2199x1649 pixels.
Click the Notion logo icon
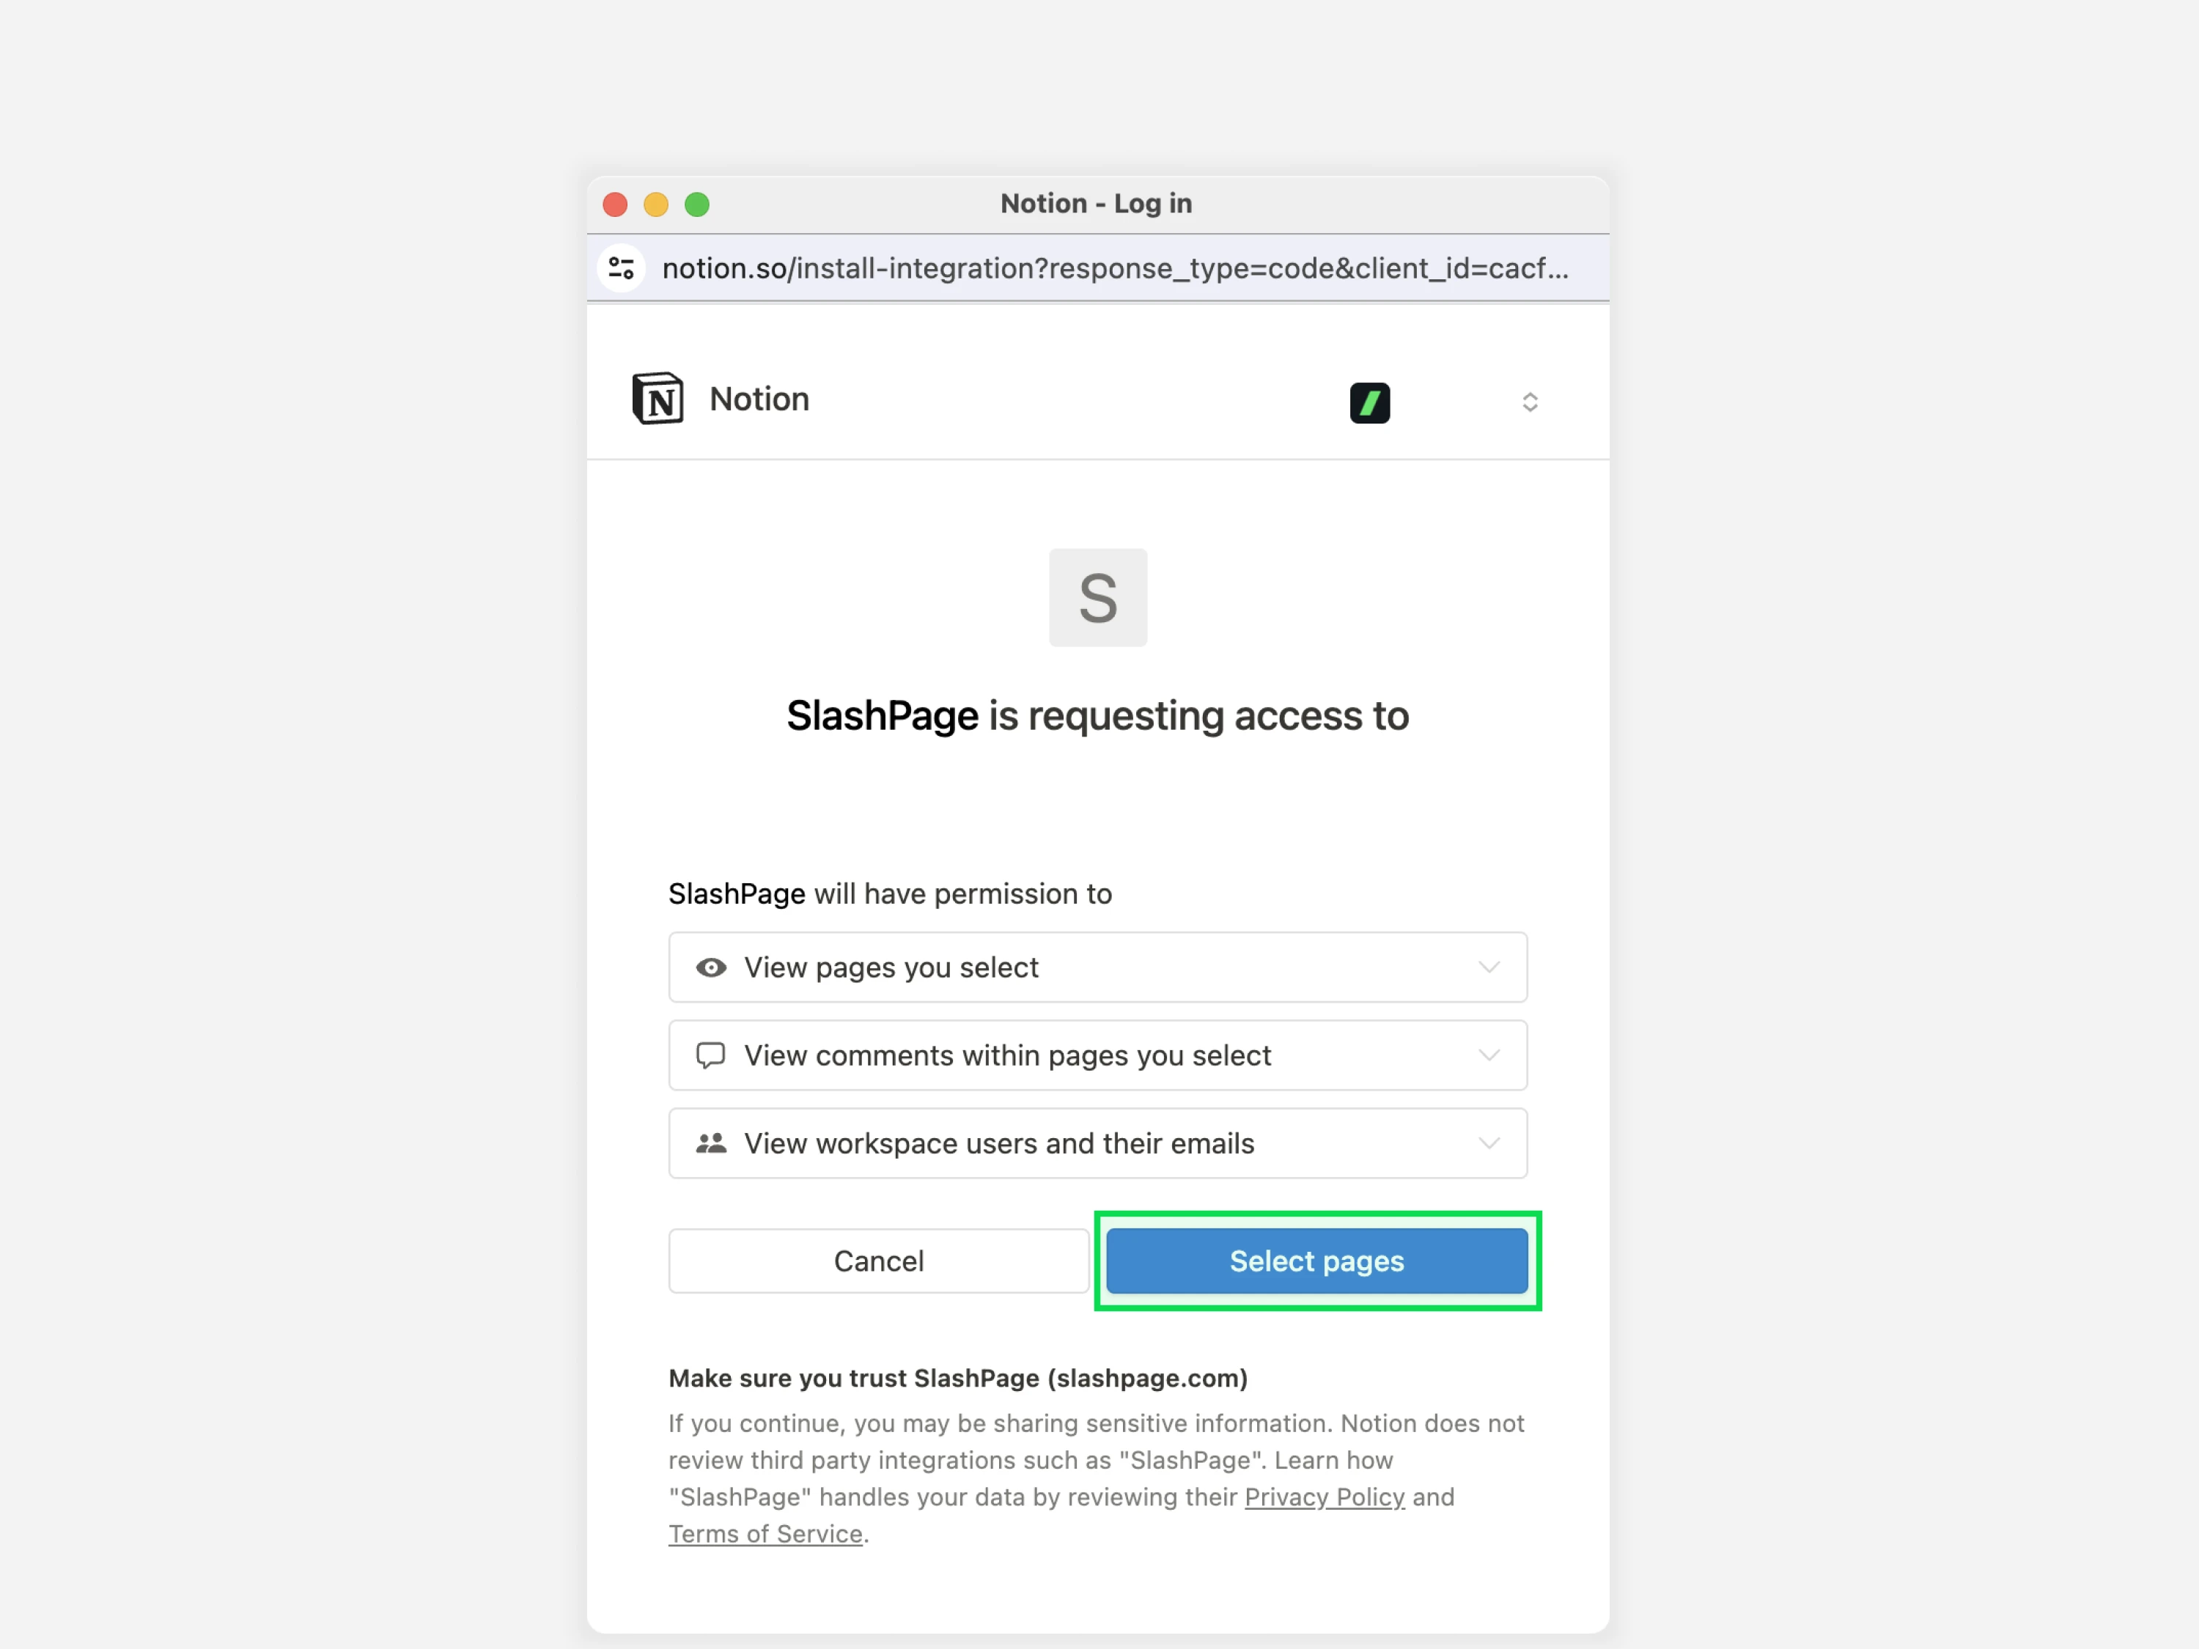click(x=657, y=399)
